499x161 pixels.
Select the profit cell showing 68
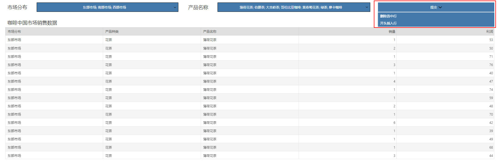491,148
